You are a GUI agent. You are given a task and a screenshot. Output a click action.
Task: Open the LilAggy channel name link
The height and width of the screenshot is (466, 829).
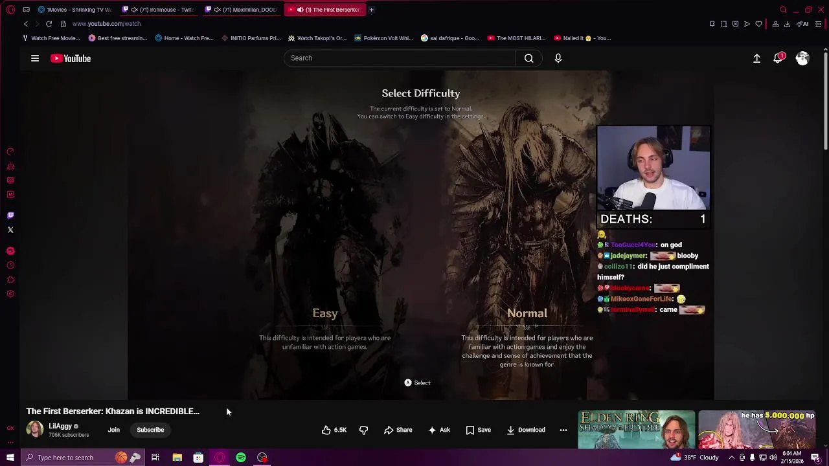[60, 427]
